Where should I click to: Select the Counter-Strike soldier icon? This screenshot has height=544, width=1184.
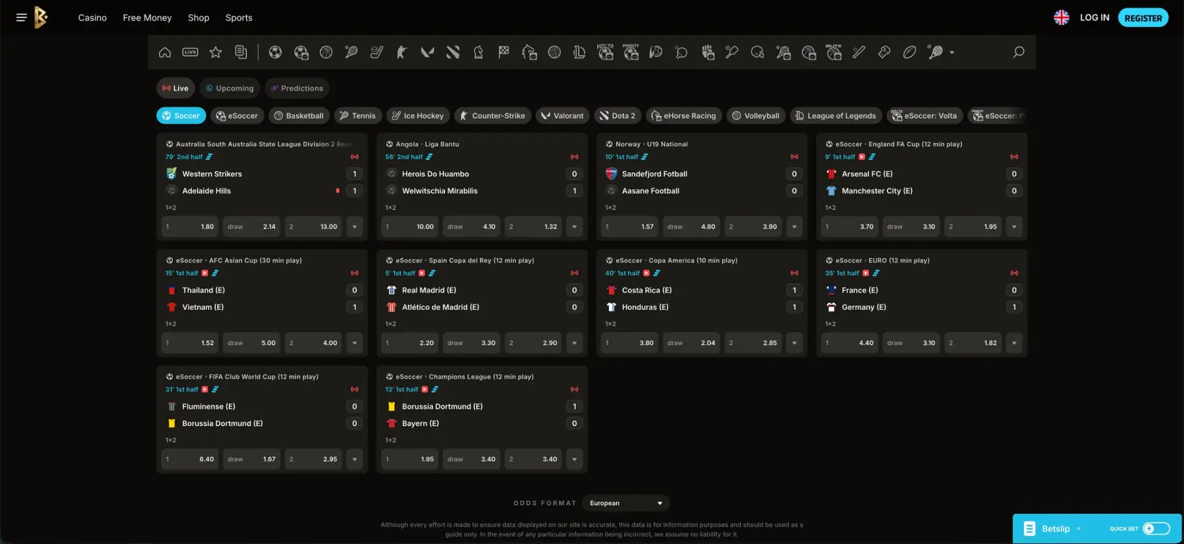401,52
